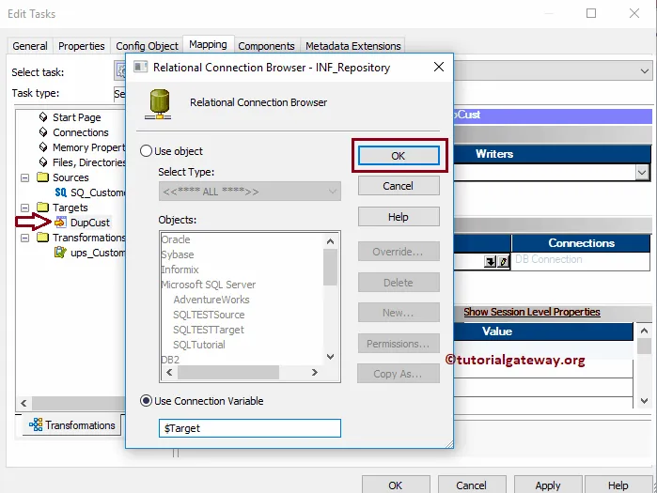Click the Objects list scroll up arrow
657x493 pixels.
(x=330, y=241)
